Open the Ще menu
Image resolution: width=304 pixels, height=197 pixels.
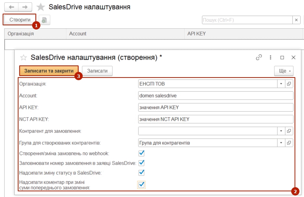(x=284, y=71)
